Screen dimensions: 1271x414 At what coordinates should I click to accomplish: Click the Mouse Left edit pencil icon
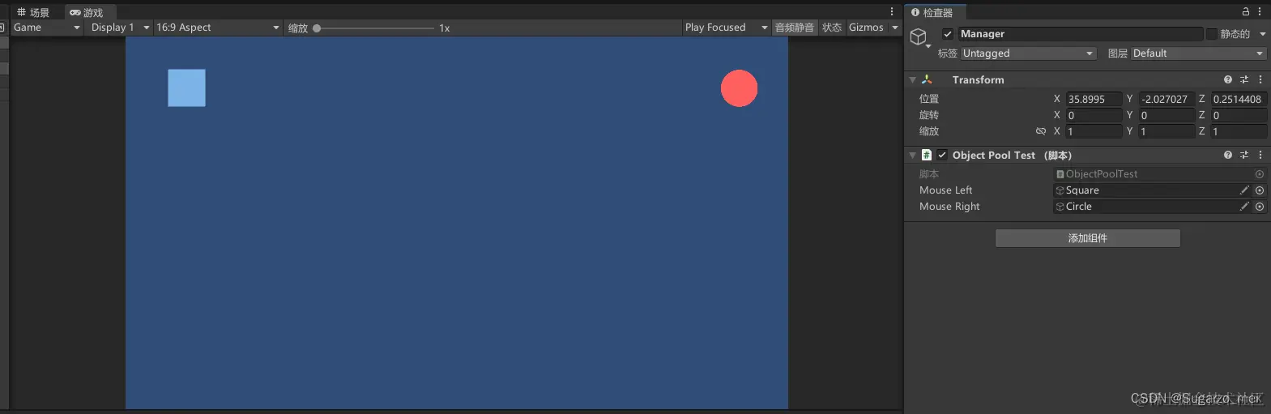coord(1244,190)
